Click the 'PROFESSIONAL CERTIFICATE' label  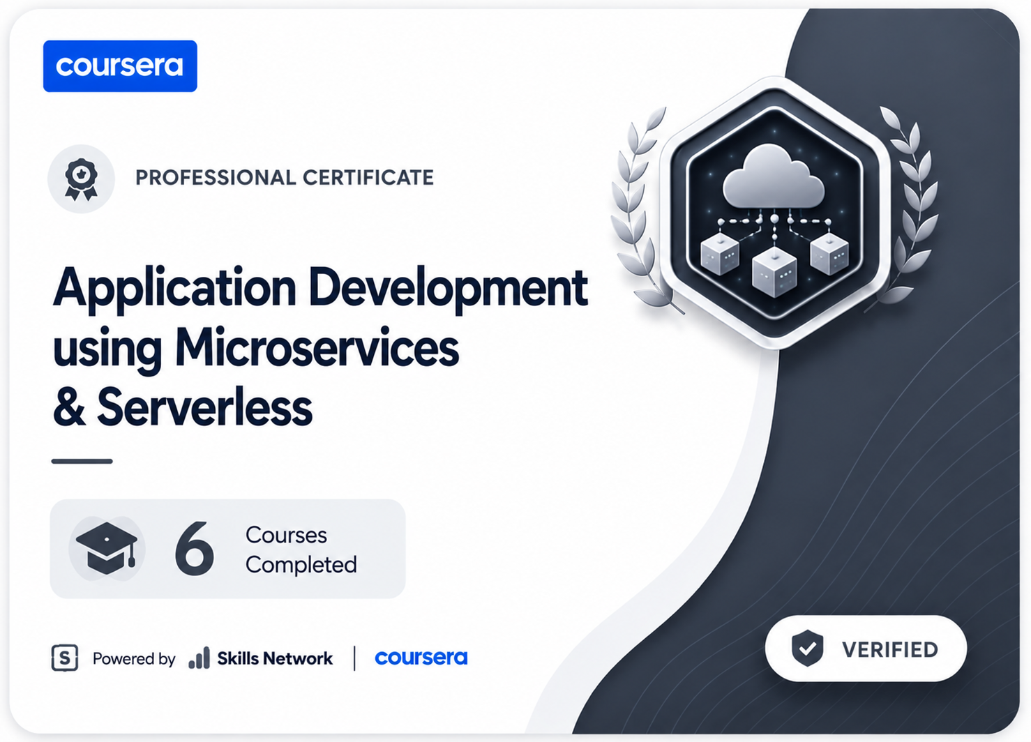285,178
